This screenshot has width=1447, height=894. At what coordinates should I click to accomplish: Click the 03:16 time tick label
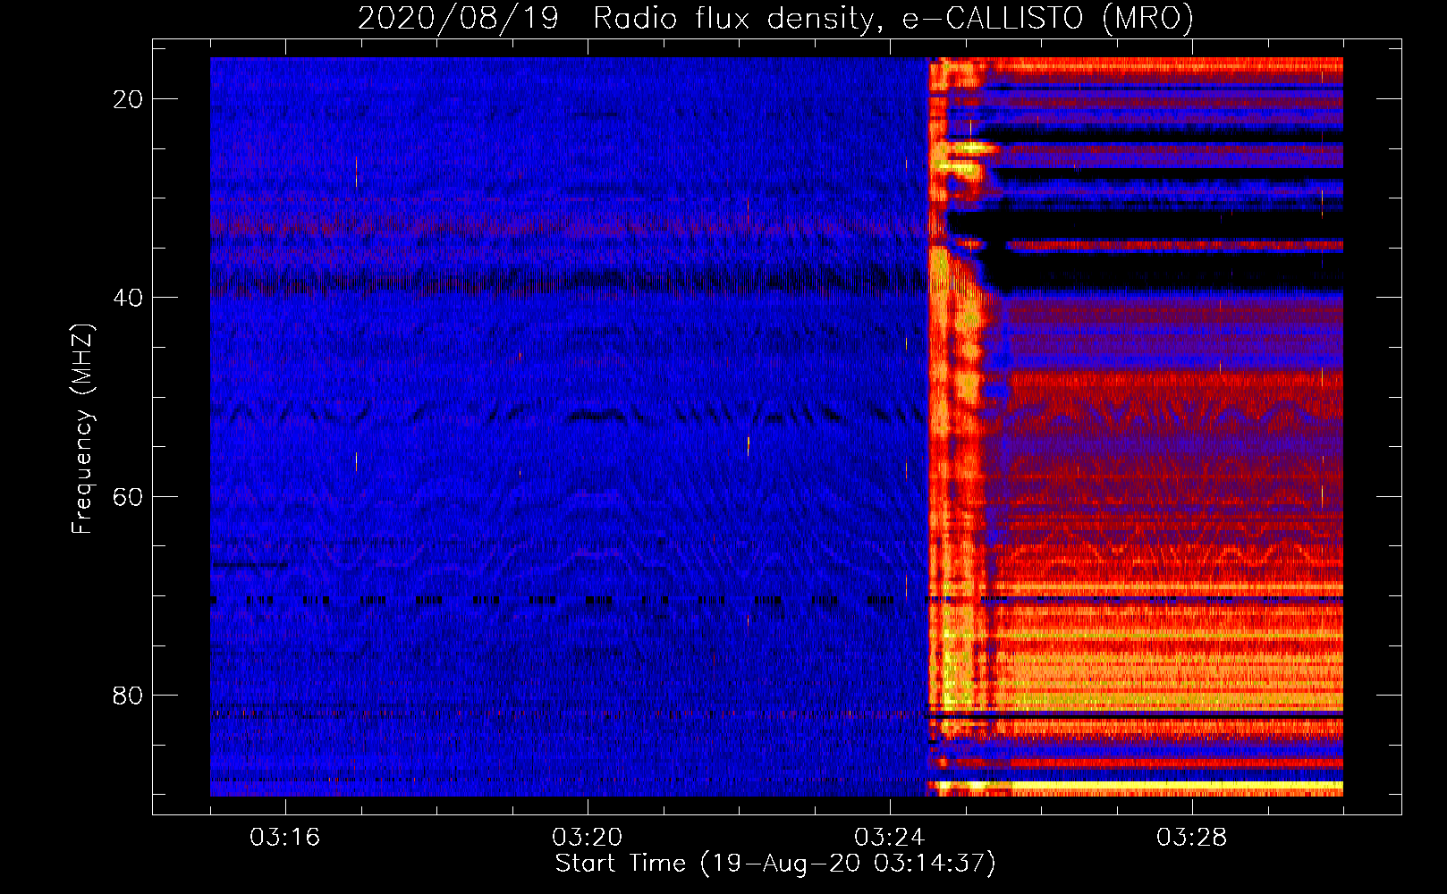pos(285,838)
